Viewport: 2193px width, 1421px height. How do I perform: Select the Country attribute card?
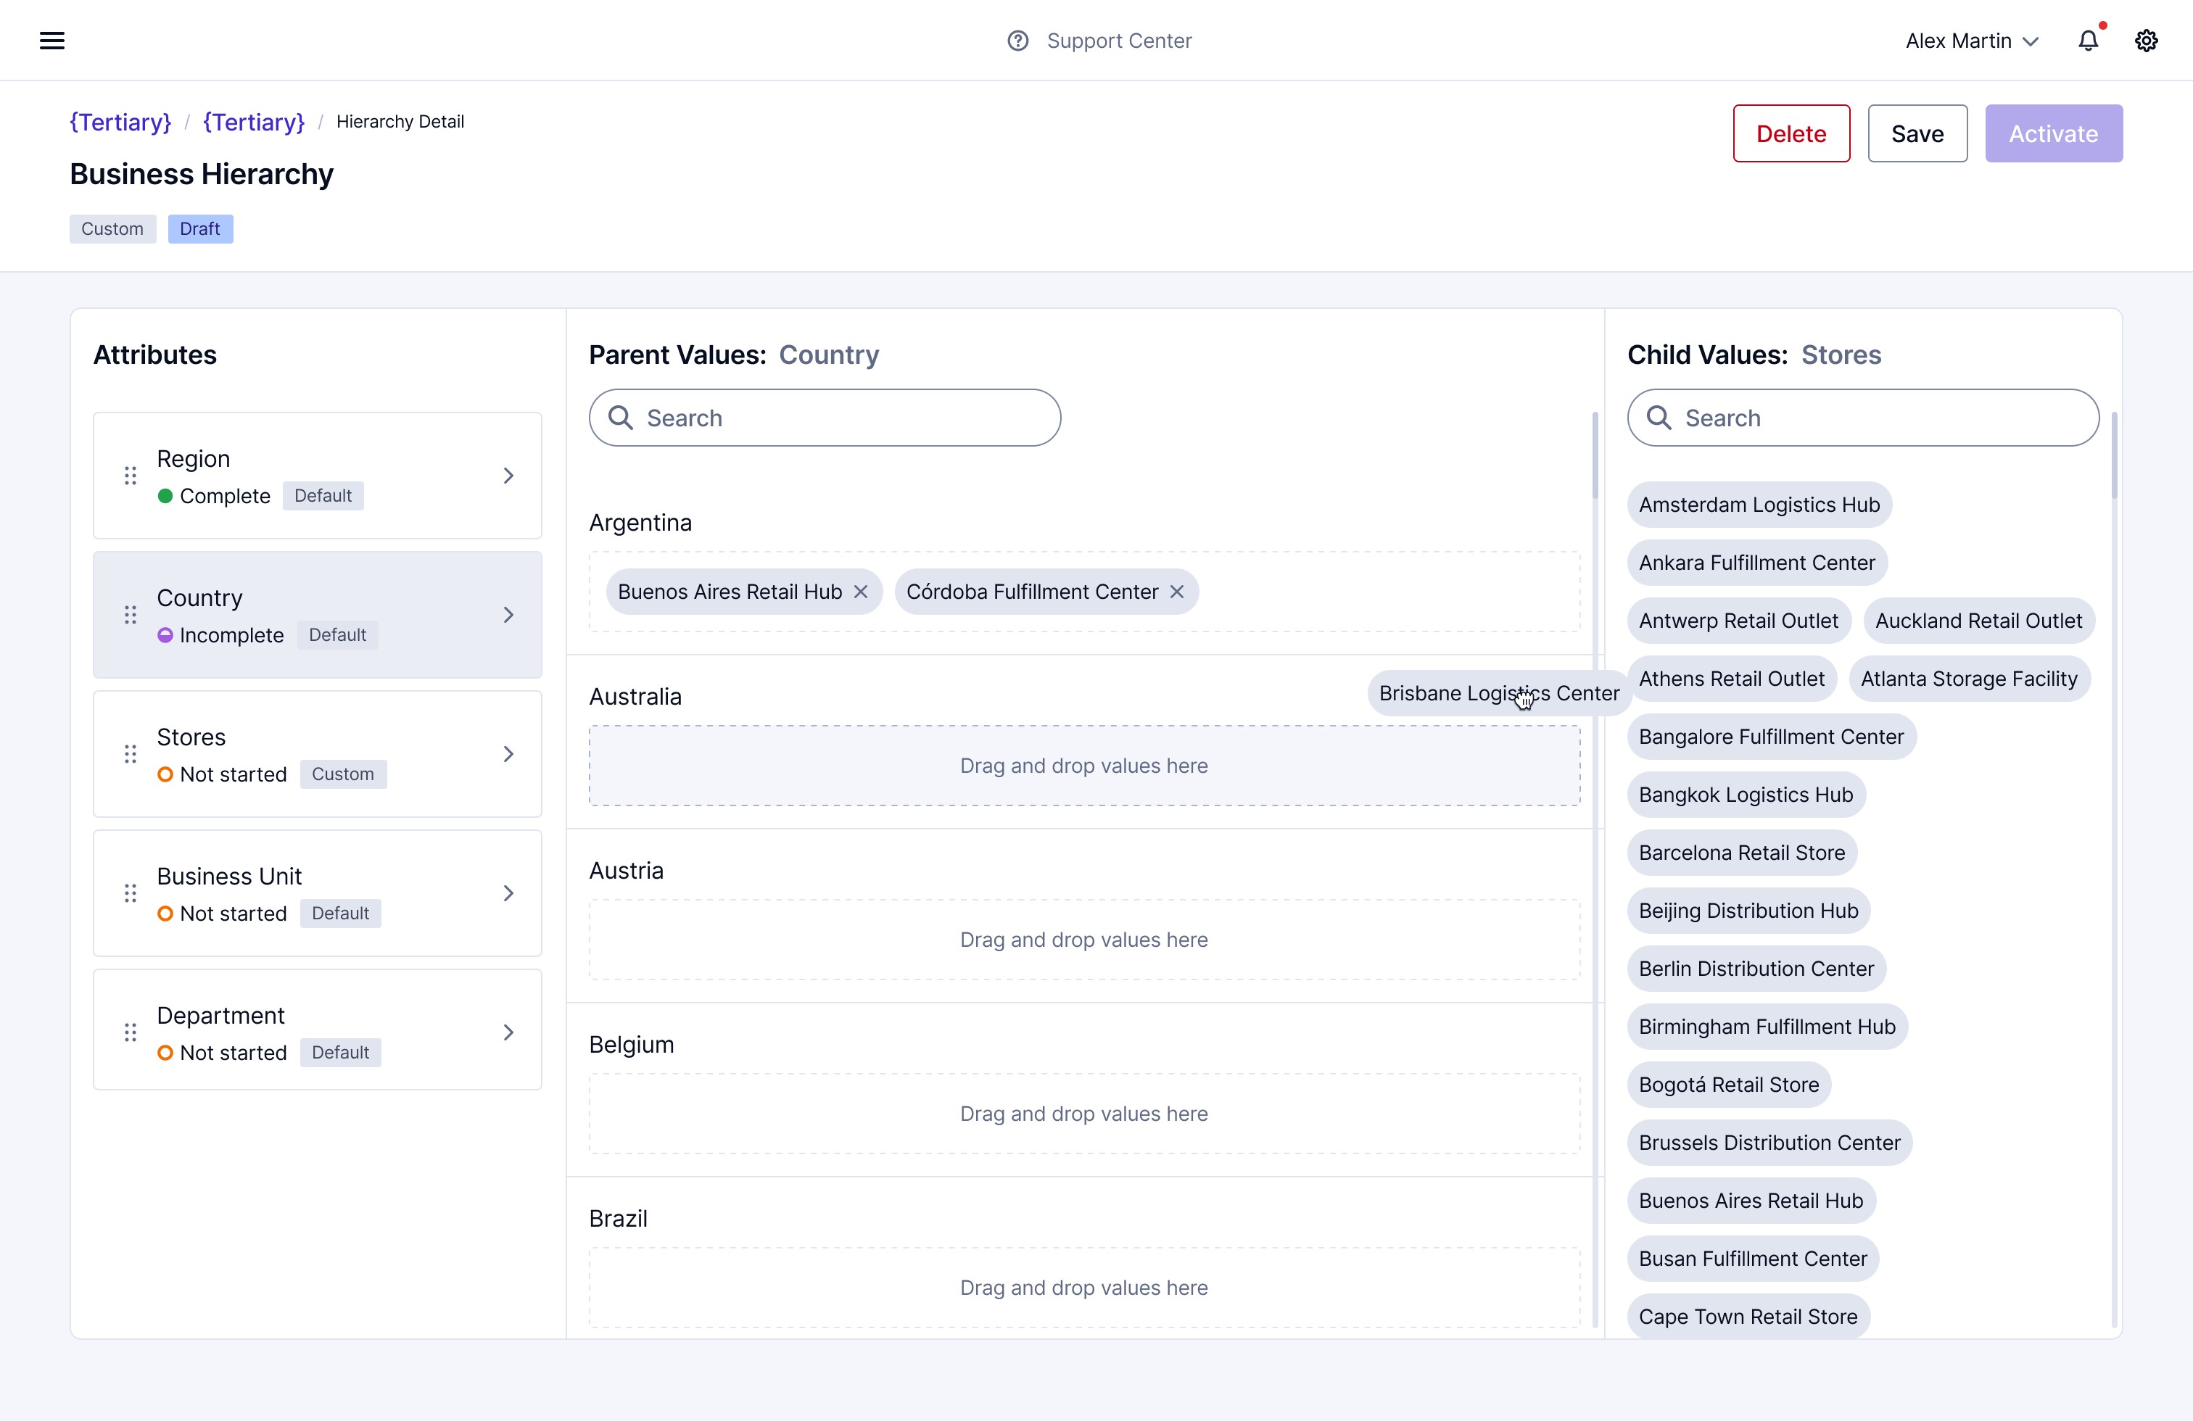(317, 614)
